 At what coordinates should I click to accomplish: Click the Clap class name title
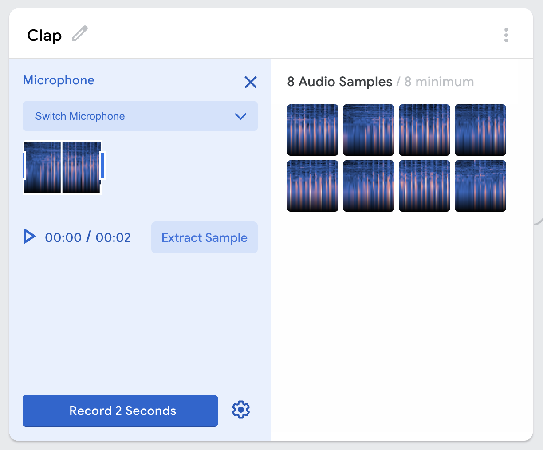pyautogui.click(x=44, y=36)
